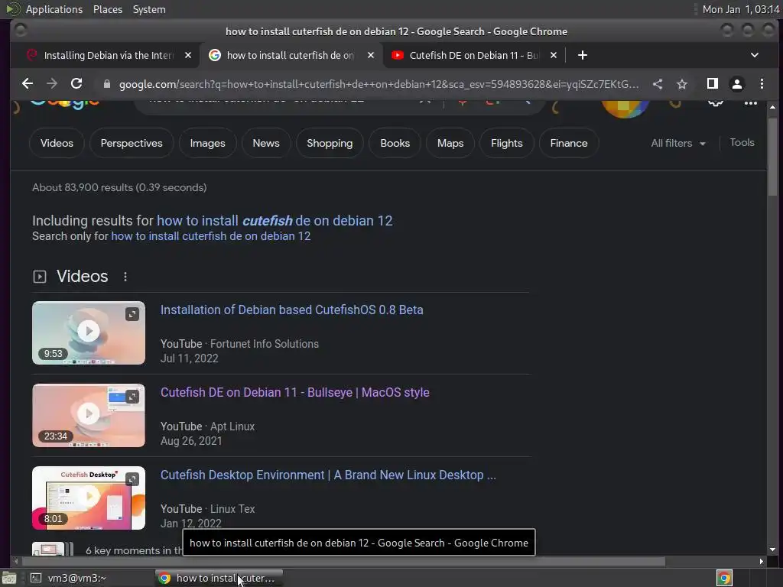Expand preview icon on the 23:34 thumbnail
Screen dimensions: 783x587
tap(132, 397)
